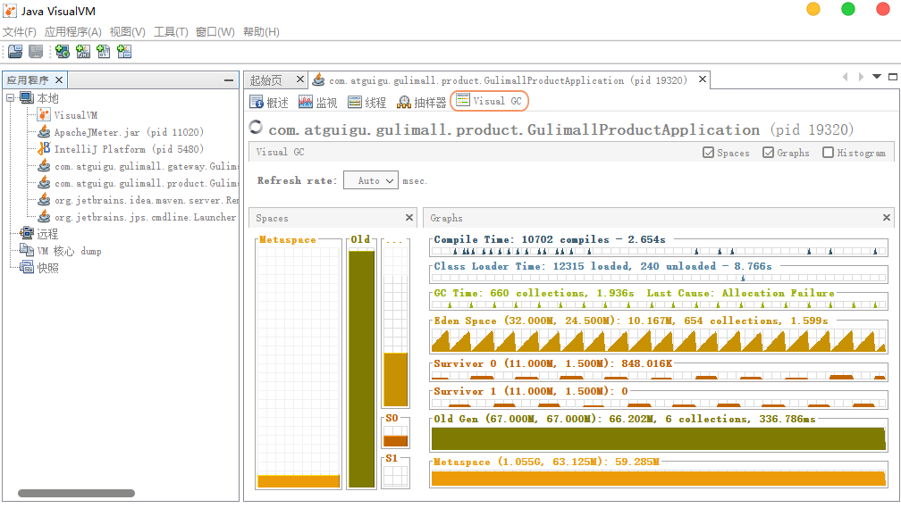Click the last add snapshot toolbar icon

point(124,52)
